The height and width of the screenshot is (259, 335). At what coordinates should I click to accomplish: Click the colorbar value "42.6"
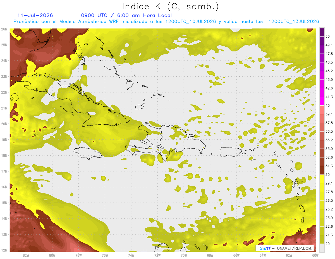click(x=329, y=88)
